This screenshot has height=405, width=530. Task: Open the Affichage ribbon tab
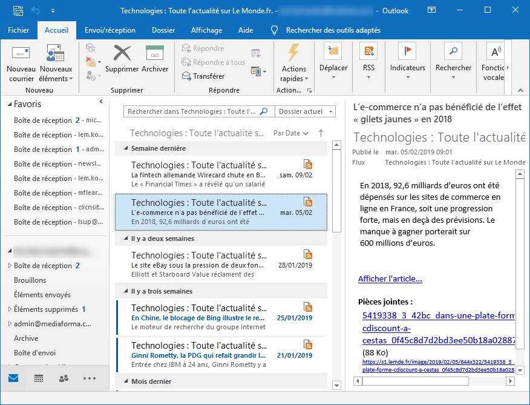206,30
